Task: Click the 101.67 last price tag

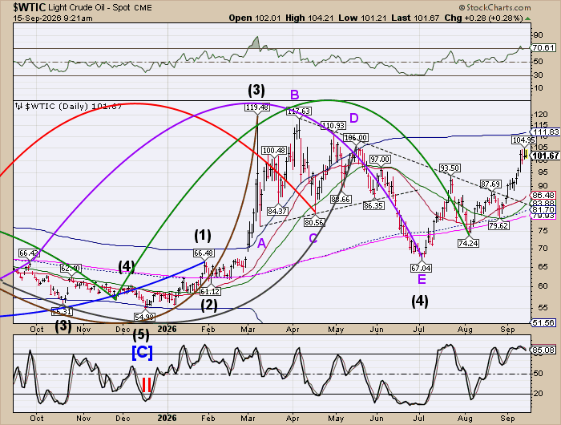Action: coord(545,156)
